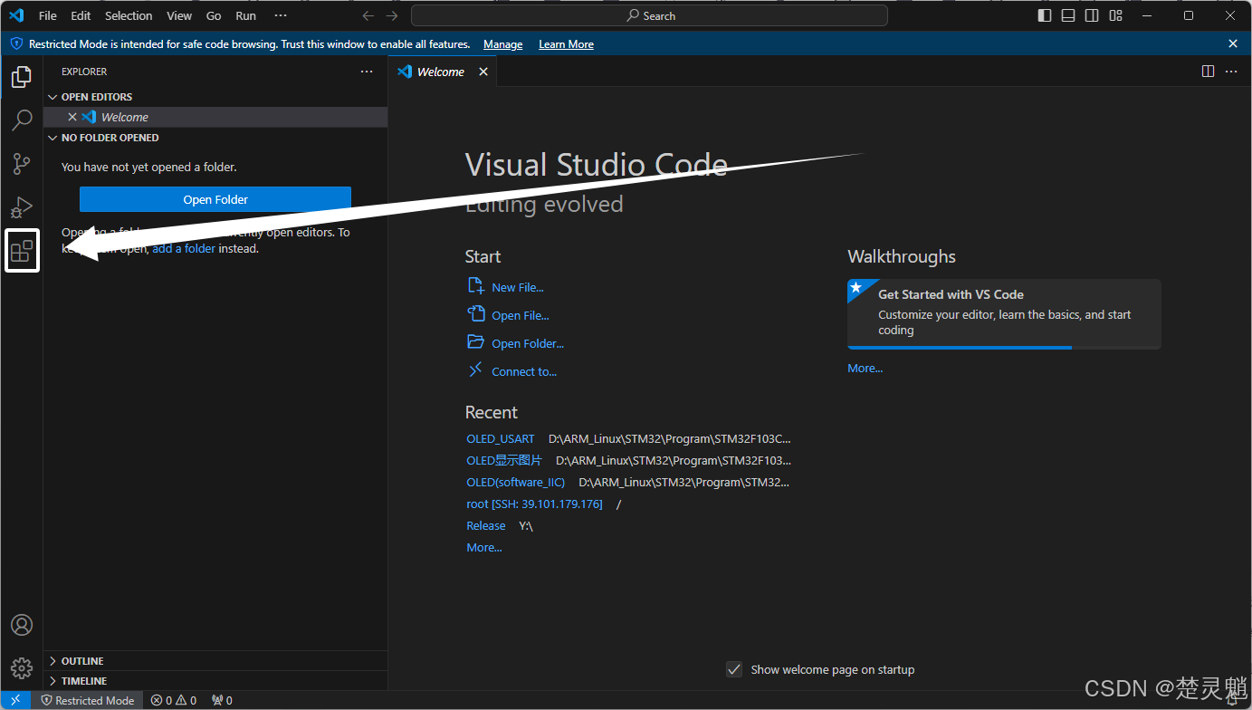The image size is (1252, 710).
Task: Open Get Started with VS Code walkthrough
Action: pyautogui.click(x=1004, y=313)
